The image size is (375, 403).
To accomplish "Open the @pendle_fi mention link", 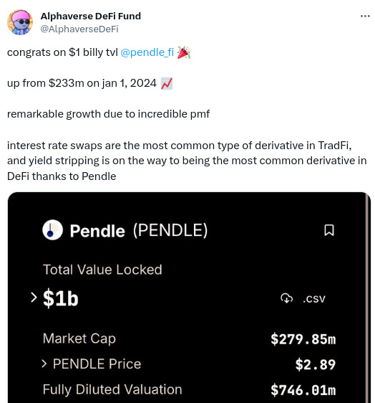I will pyautogui.click(x=147, y=52).
